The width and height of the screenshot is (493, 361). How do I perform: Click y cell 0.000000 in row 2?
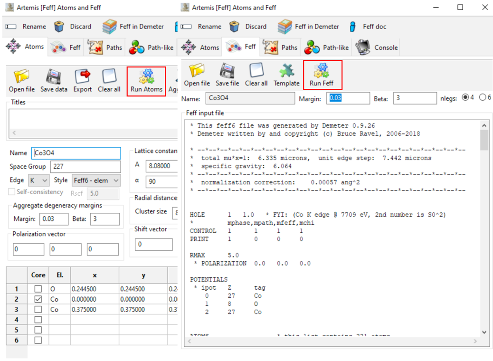point(143,299)
